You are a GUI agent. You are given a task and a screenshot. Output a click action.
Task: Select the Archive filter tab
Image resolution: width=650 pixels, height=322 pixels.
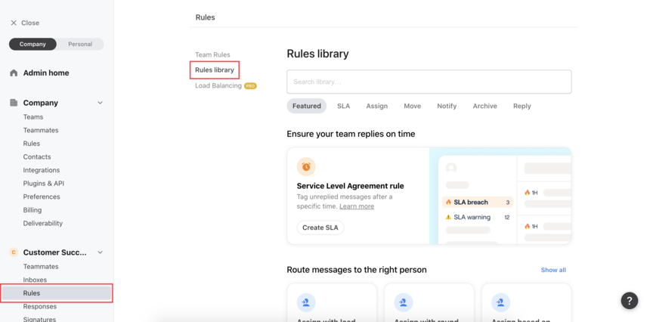pyautogui.click(x=485, y=106)
